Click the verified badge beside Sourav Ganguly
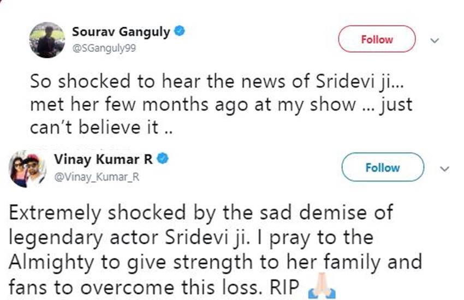The image size is (464, 300). coord(180,31)
